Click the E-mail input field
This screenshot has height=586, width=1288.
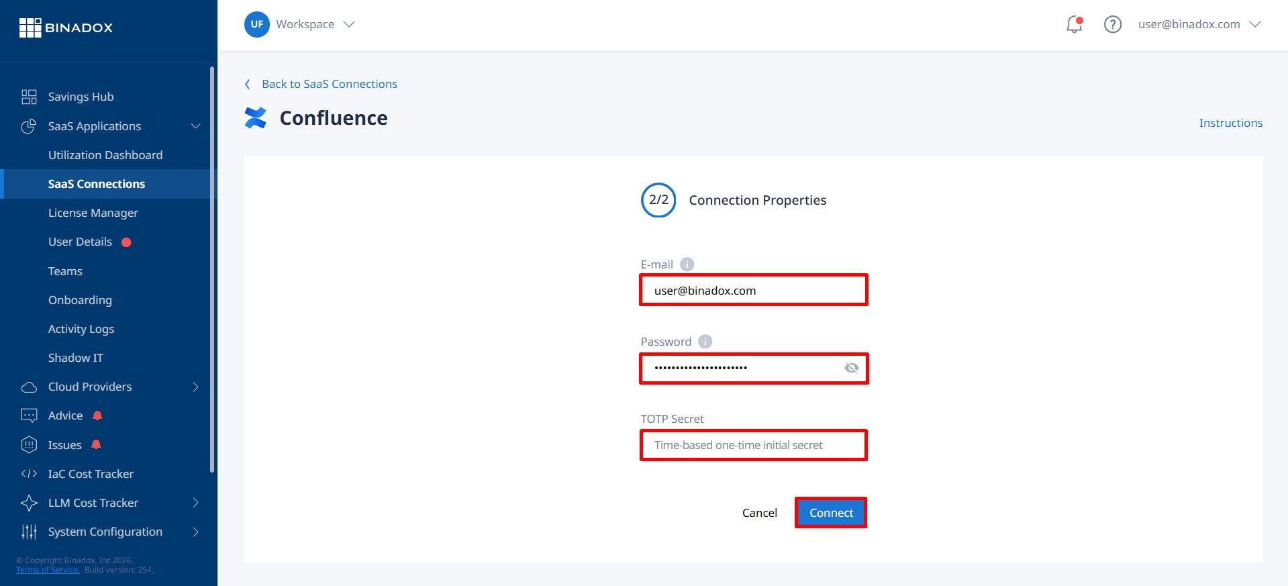click(754, 290)
